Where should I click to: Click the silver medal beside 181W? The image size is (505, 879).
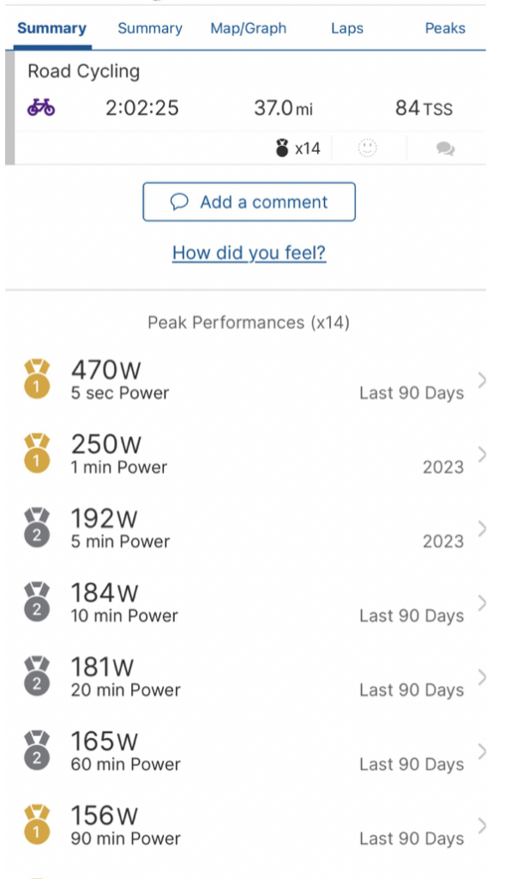pos(37,676)
